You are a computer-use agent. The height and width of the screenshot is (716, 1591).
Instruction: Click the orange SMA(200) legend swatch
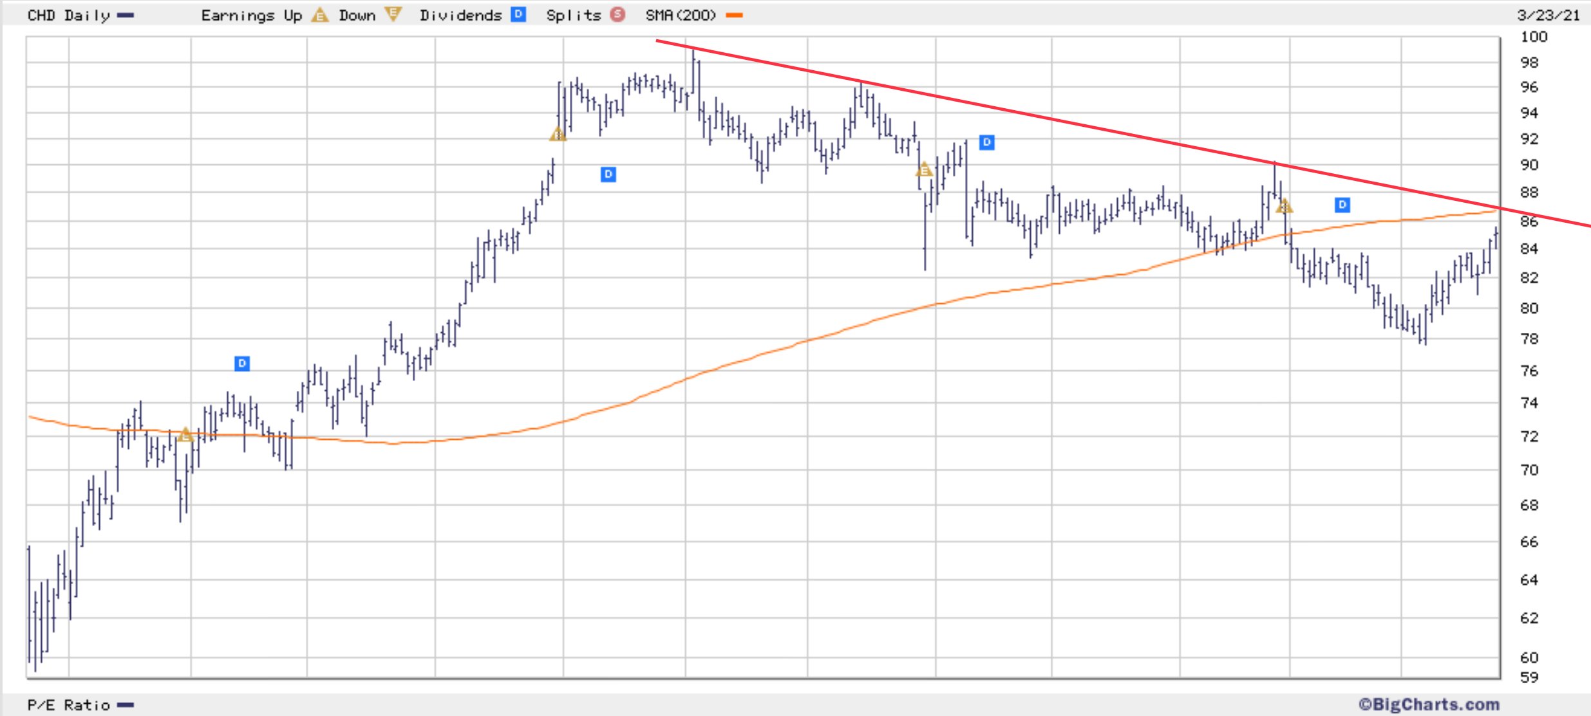click(734, 15)
